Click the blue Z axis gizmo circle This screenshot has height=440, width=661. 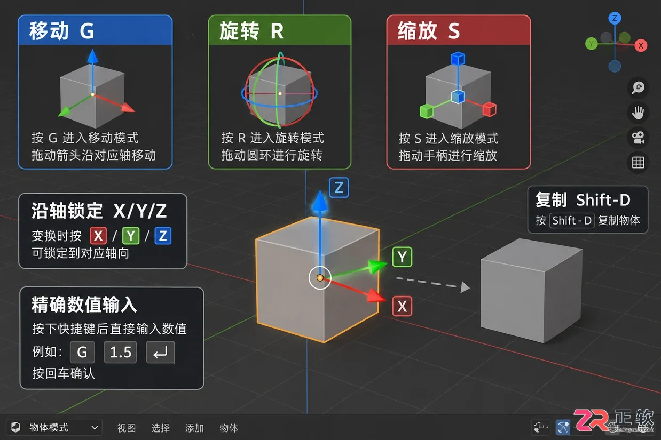615,19
